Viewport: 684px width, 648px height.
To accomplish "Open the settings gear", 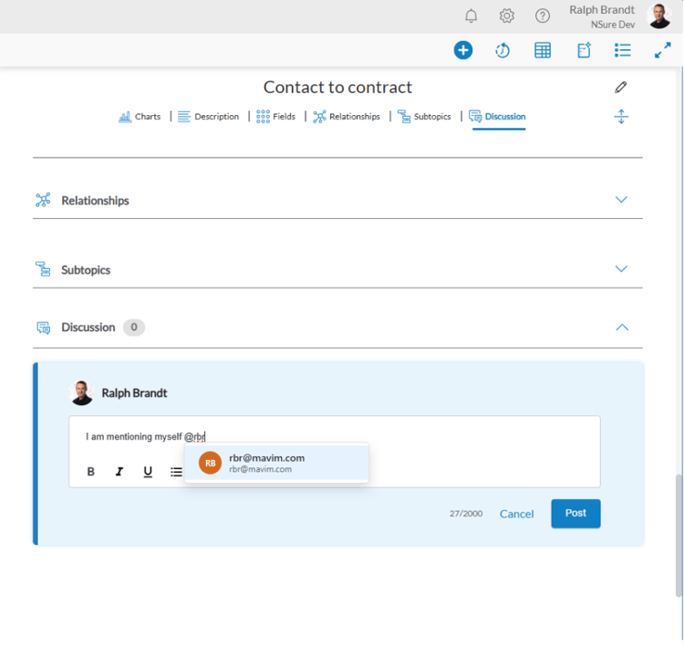I will click(507, 16).
